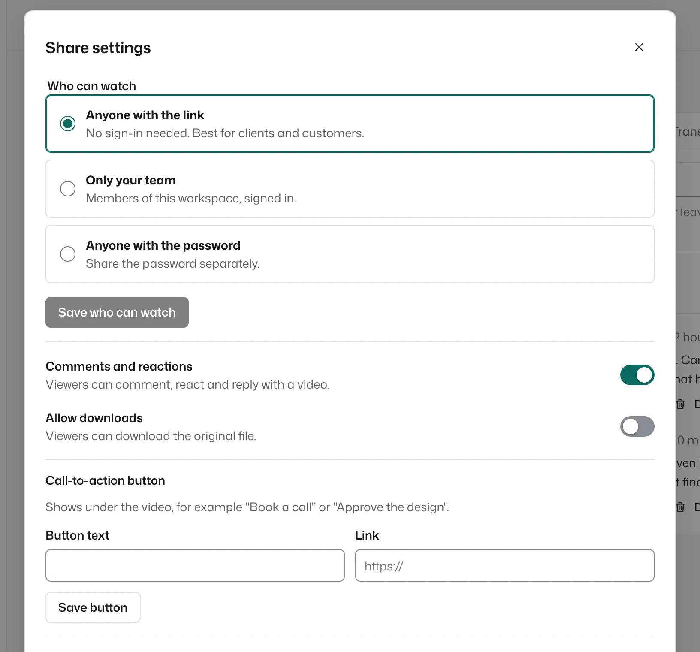The image size is (700, 652).
Task: Click lower trash icon in background page
Action: (x=680, y=507)
